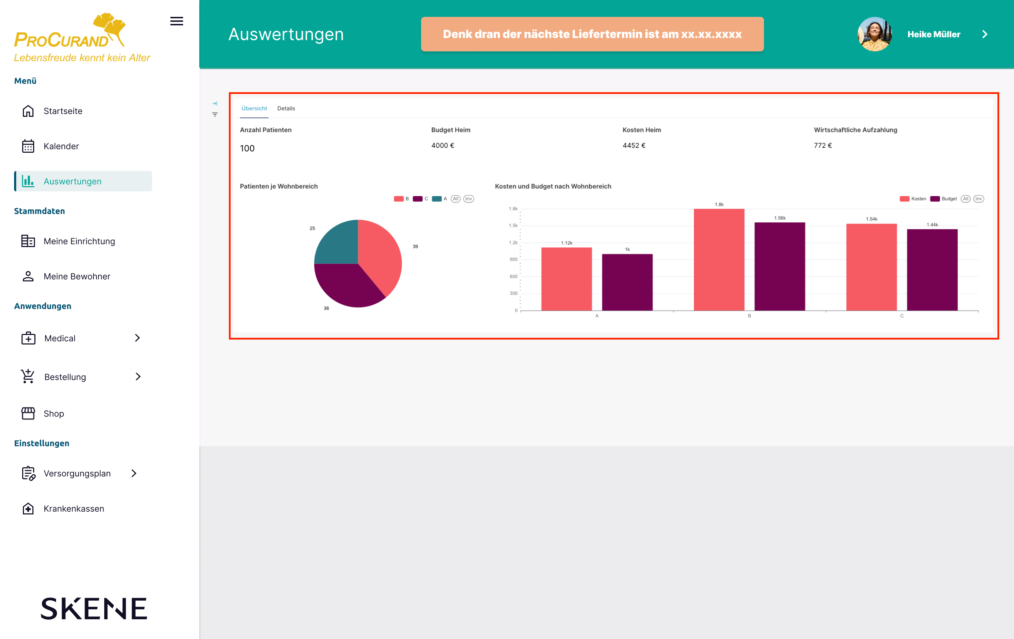Toggle series B in the pie chart legend
Viewport: 1014px width, 639px height.
tap(400, 199)
